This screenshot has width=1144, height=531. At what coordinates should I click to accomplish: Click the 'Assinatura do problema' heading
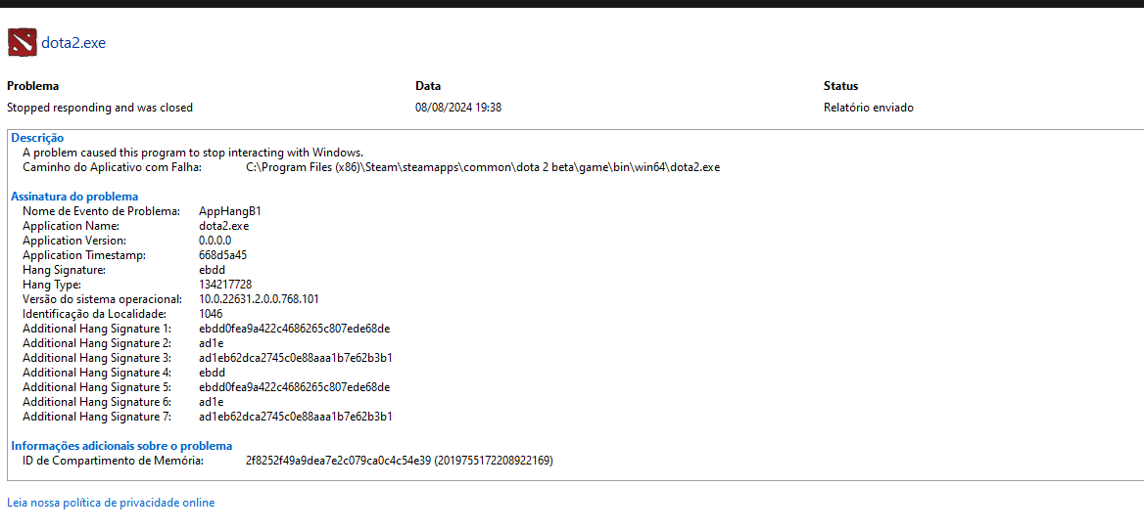74,197
